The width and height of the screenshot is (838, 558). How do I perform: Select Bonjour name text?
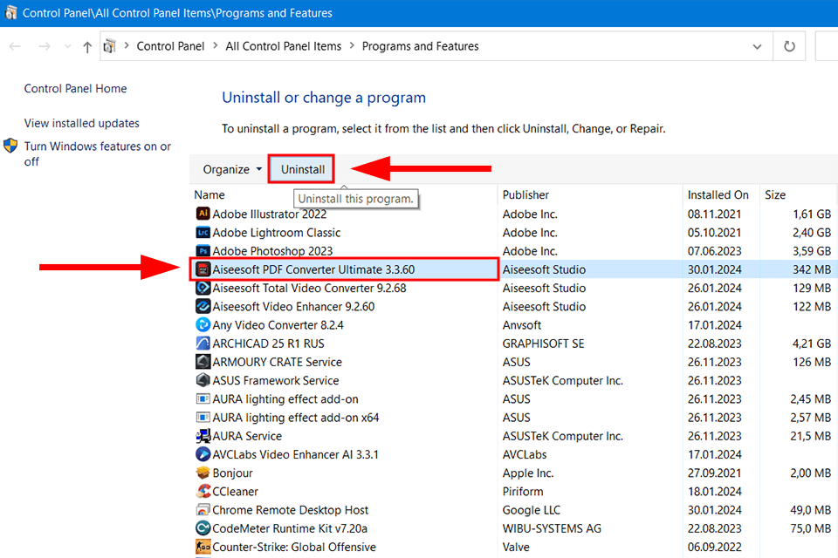click(x=232, y=473)
